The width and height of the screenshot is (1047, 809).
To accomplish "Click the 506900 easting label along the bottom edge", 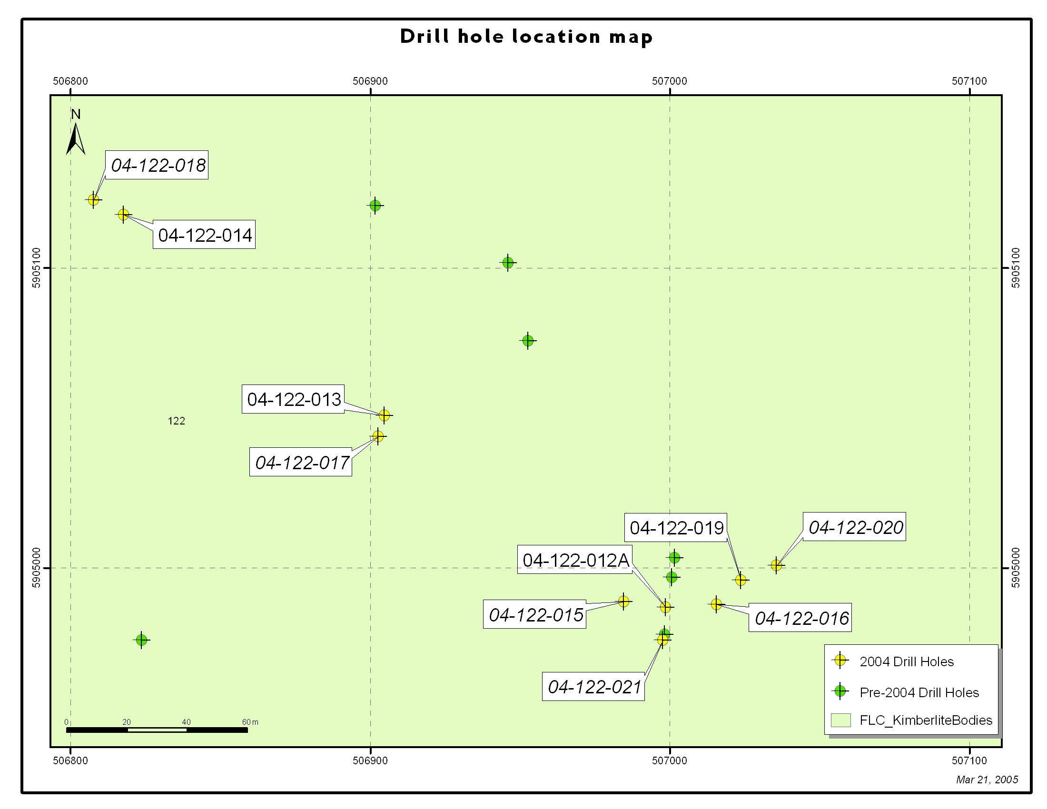I will 370,760.
